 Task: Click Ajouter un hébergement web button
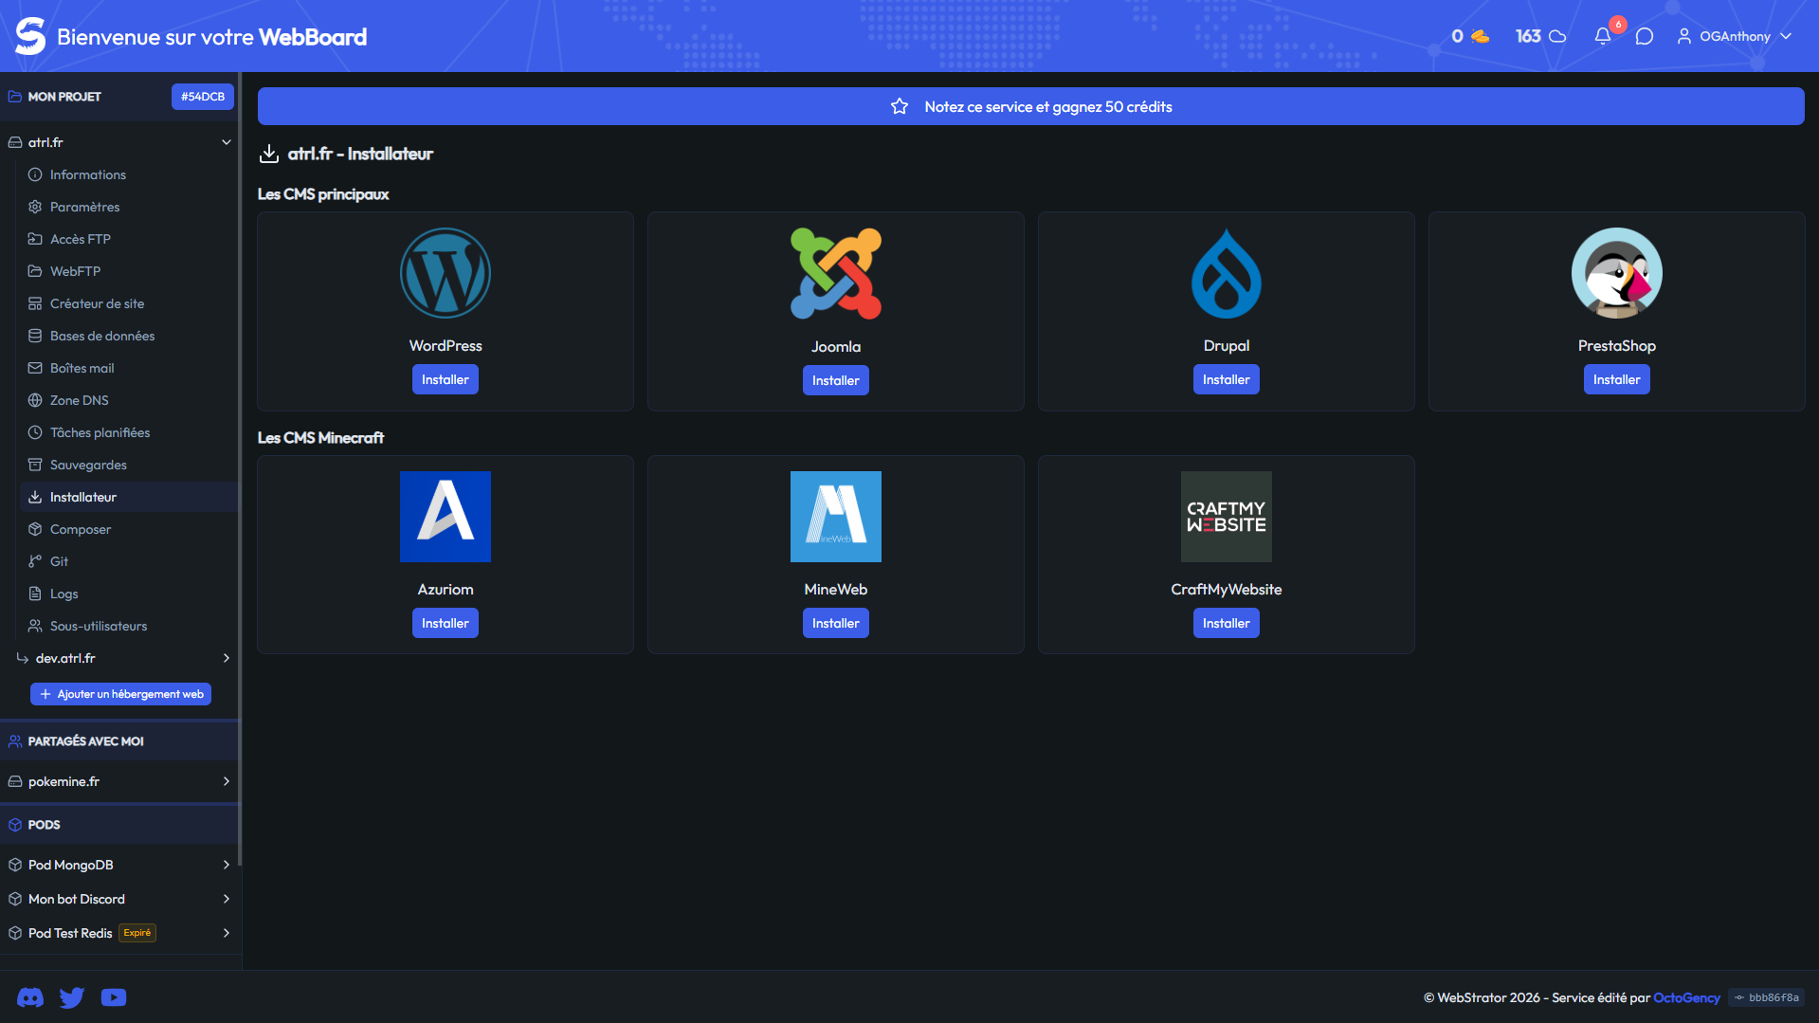(x=120, y=694)
